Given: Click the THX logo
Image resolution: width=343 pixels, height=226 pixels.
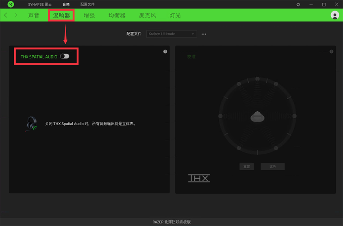Looking at the screenshot, I should tap(199, 178).
